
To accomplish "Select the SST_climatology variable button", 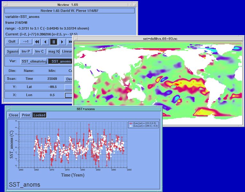I will (34, 61).
